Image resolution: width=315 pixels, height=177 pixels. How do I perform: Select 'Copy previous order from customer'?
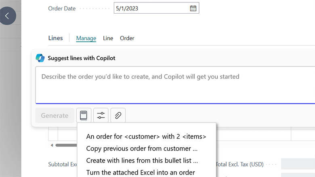point(142,148)
